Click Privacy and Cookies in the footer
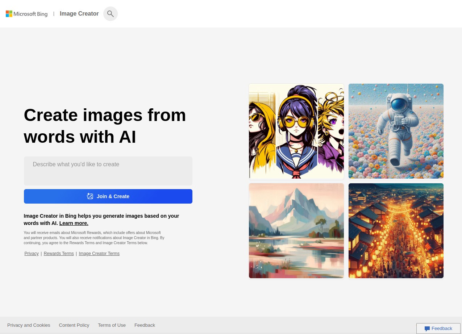This screenshot has width=462, height=334. click(x=29, y=325)
